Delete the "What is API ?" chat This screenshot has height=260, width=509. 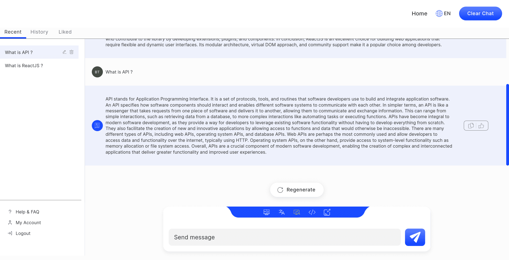(71, 52)
